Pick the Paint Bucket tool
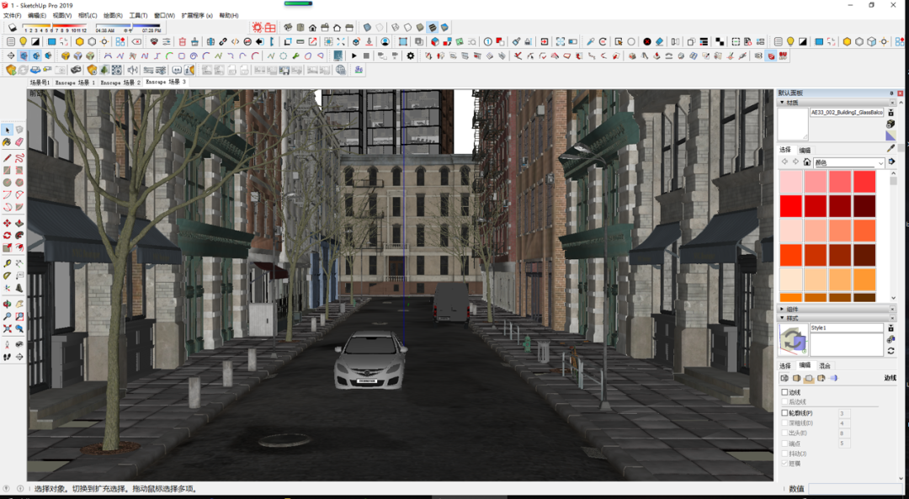909x499 pixels. (x=7, y=142)
